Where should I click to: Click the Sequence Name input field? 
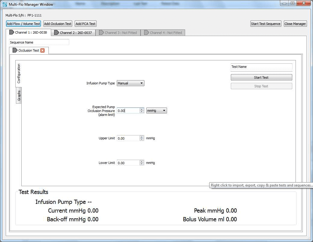pos(39,42)
